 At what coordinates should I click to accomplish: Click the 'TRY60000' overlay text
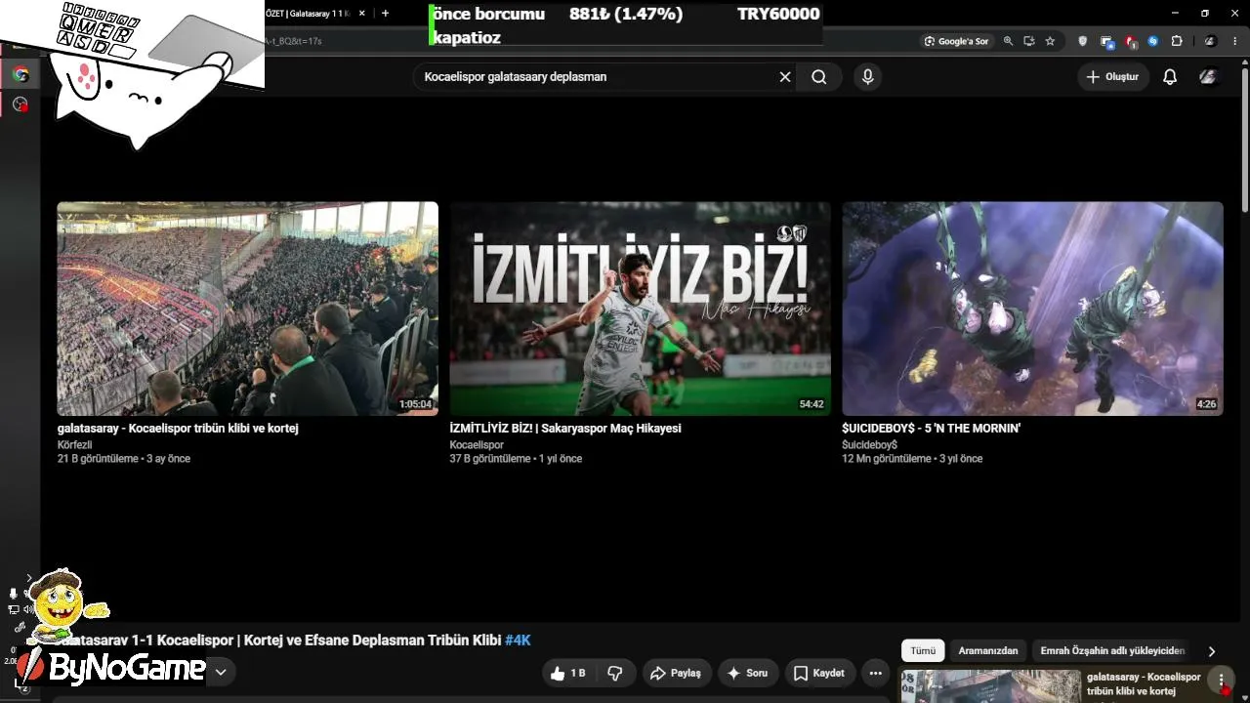coord(778,14)
